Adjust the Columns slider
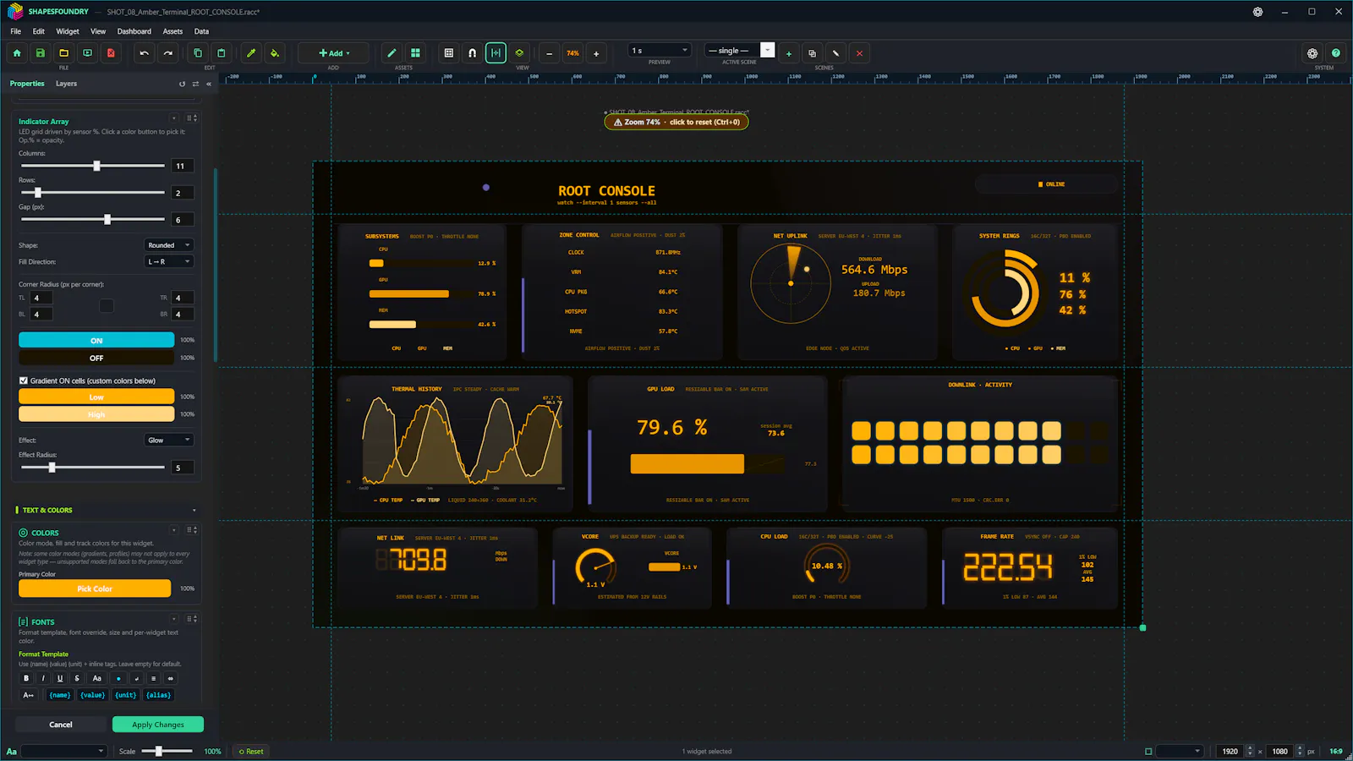 click(x=93, y=166)
